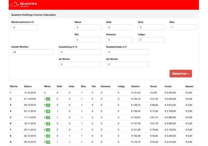Click the Woche column header
Image resolution: width=208 pixels, height=146 pixels.
(14, 86)
